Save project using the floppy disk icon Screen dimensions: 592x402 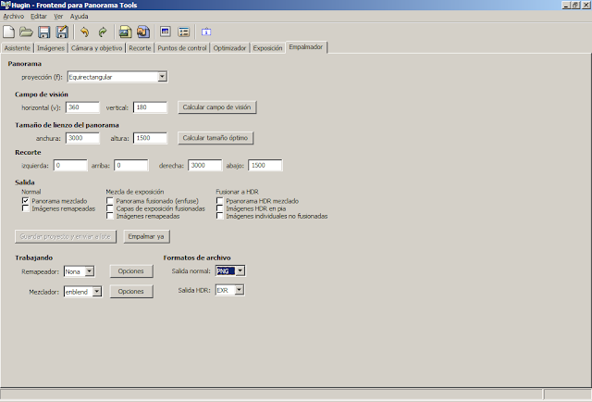point(44,31)
